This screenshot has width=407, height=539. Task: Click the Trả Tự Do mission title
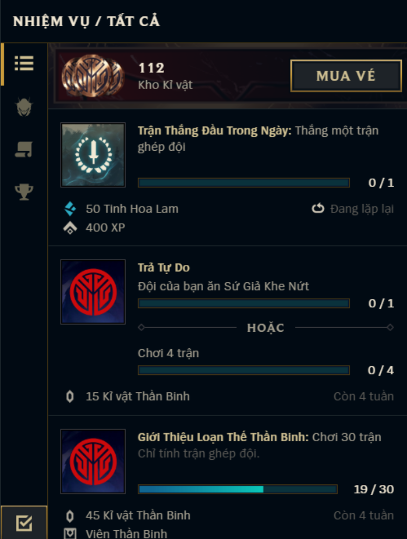click(164, 268)
